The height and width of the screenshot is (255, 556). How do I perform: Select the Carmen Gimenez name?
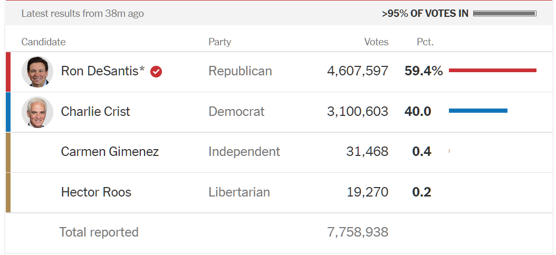pos(110,152)
